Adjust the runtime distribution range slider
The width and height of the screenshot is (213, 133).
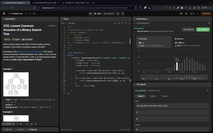pyautogui.click(x=174, y=77)
